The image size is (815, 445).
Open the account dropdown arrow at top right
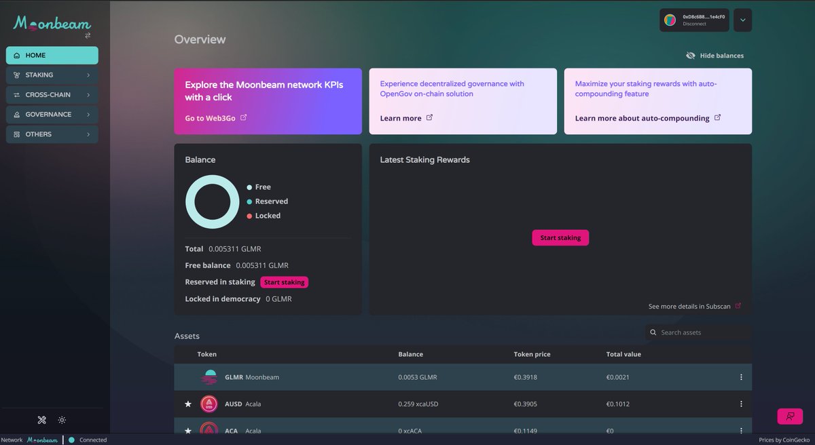point(742,20)
